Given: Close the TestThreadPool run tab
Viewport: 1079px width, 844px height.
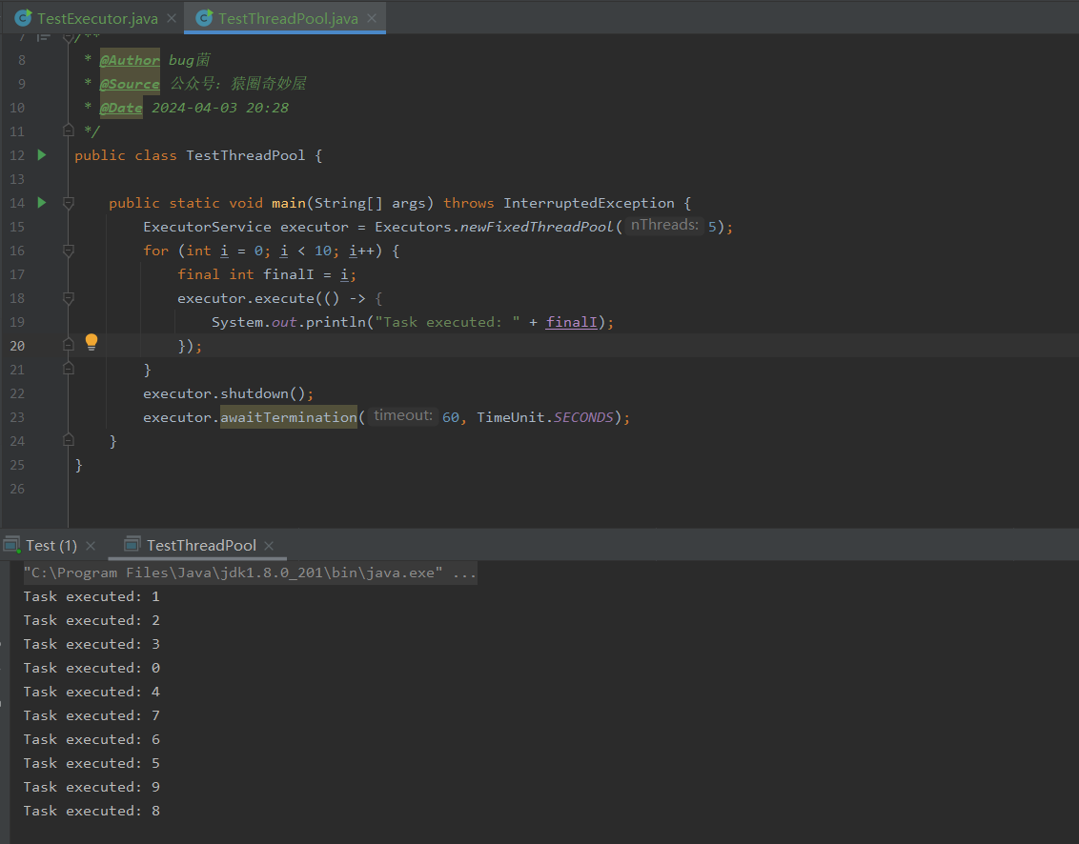Looking at the screenshot, I should 269,546.
